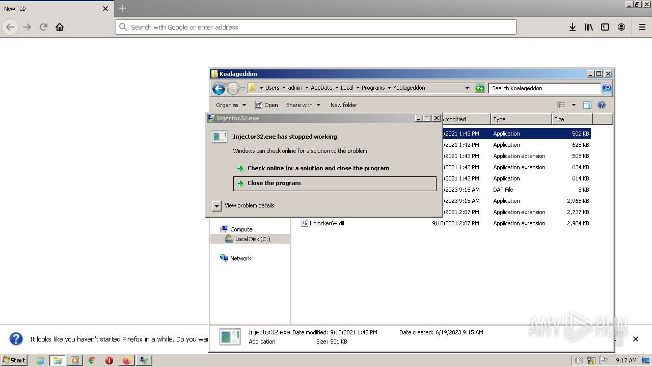Create a New folder
This screenshot has height=367, width=652.
point(344,105)
